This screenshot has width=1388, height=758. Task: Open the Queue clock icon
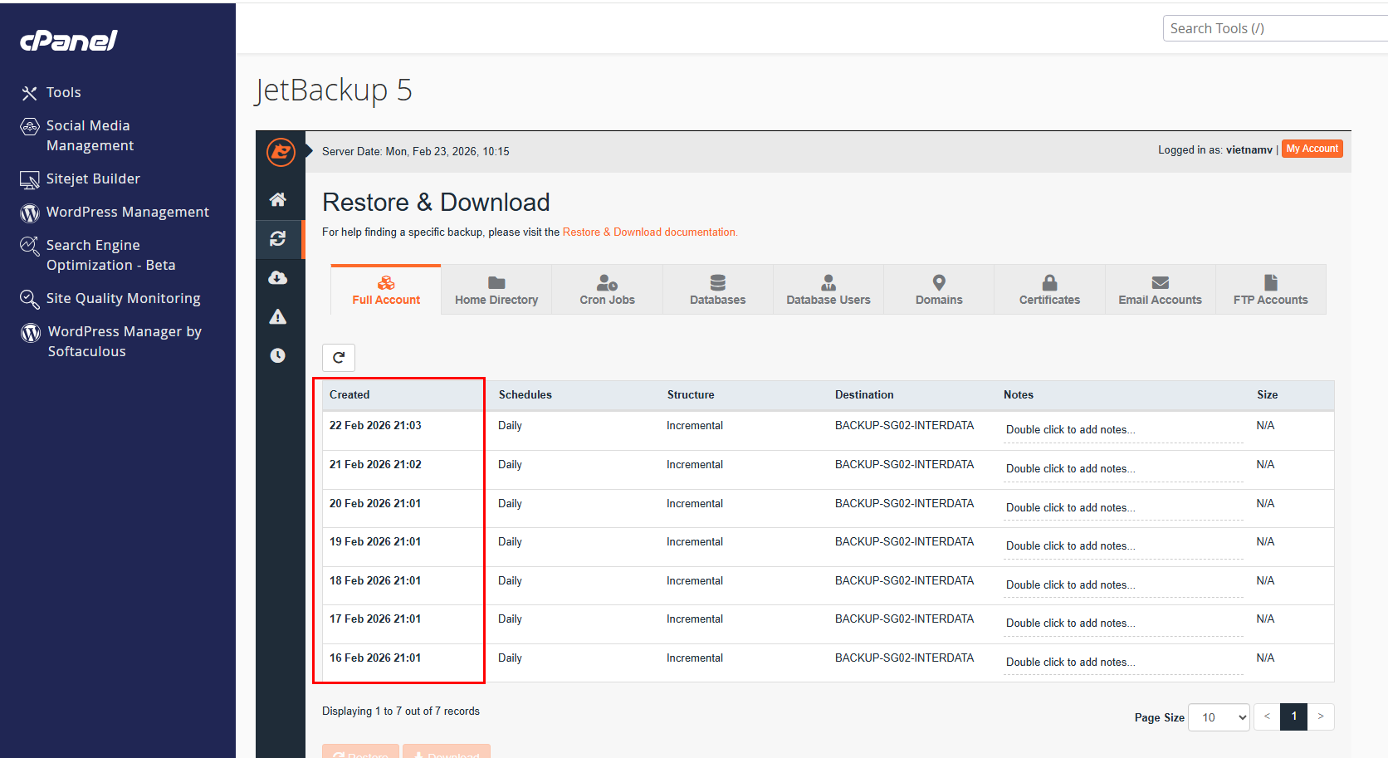coord(278,355)
